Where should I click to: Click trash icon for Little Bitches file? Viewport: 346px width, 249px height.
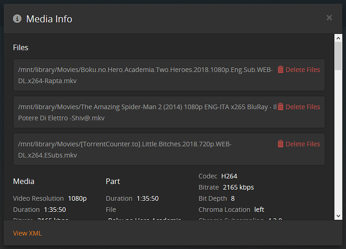(281, 144)
